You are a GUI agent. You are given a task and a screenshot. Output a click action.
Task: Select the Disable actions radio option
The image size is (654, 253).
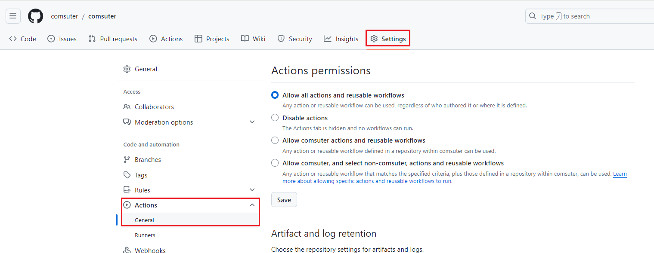pos(275,118)
